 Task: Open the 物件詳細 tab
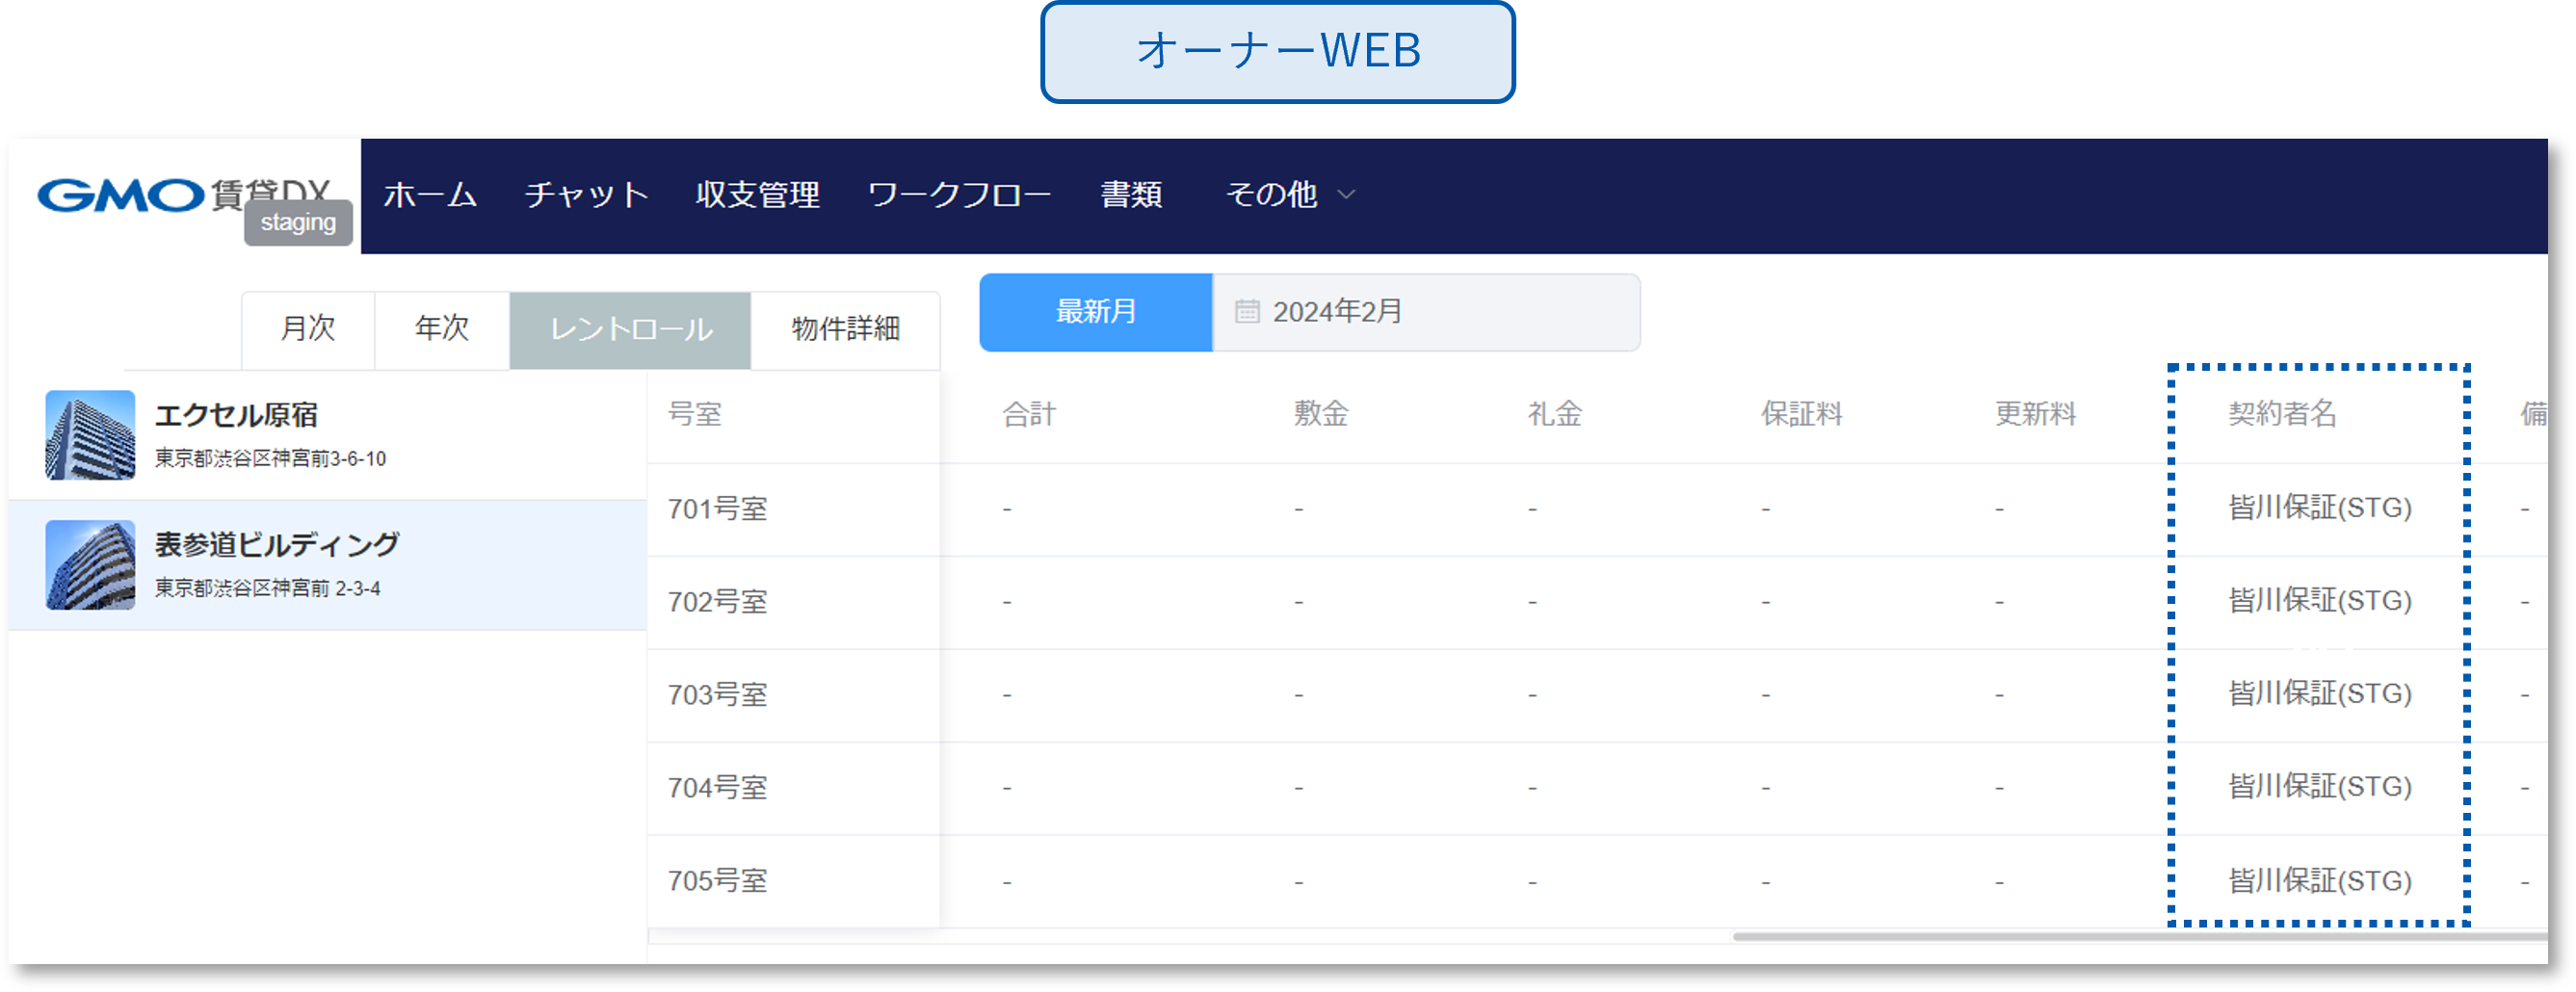[x=845, y=329]
